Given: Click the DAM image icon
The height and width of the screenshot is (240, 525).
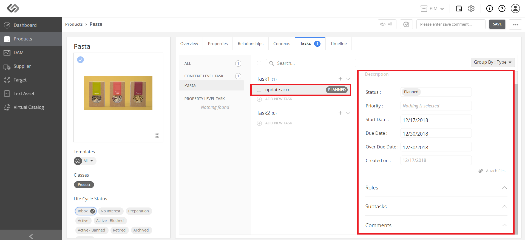Looking at the screenshot, I should tap(7, 52).
